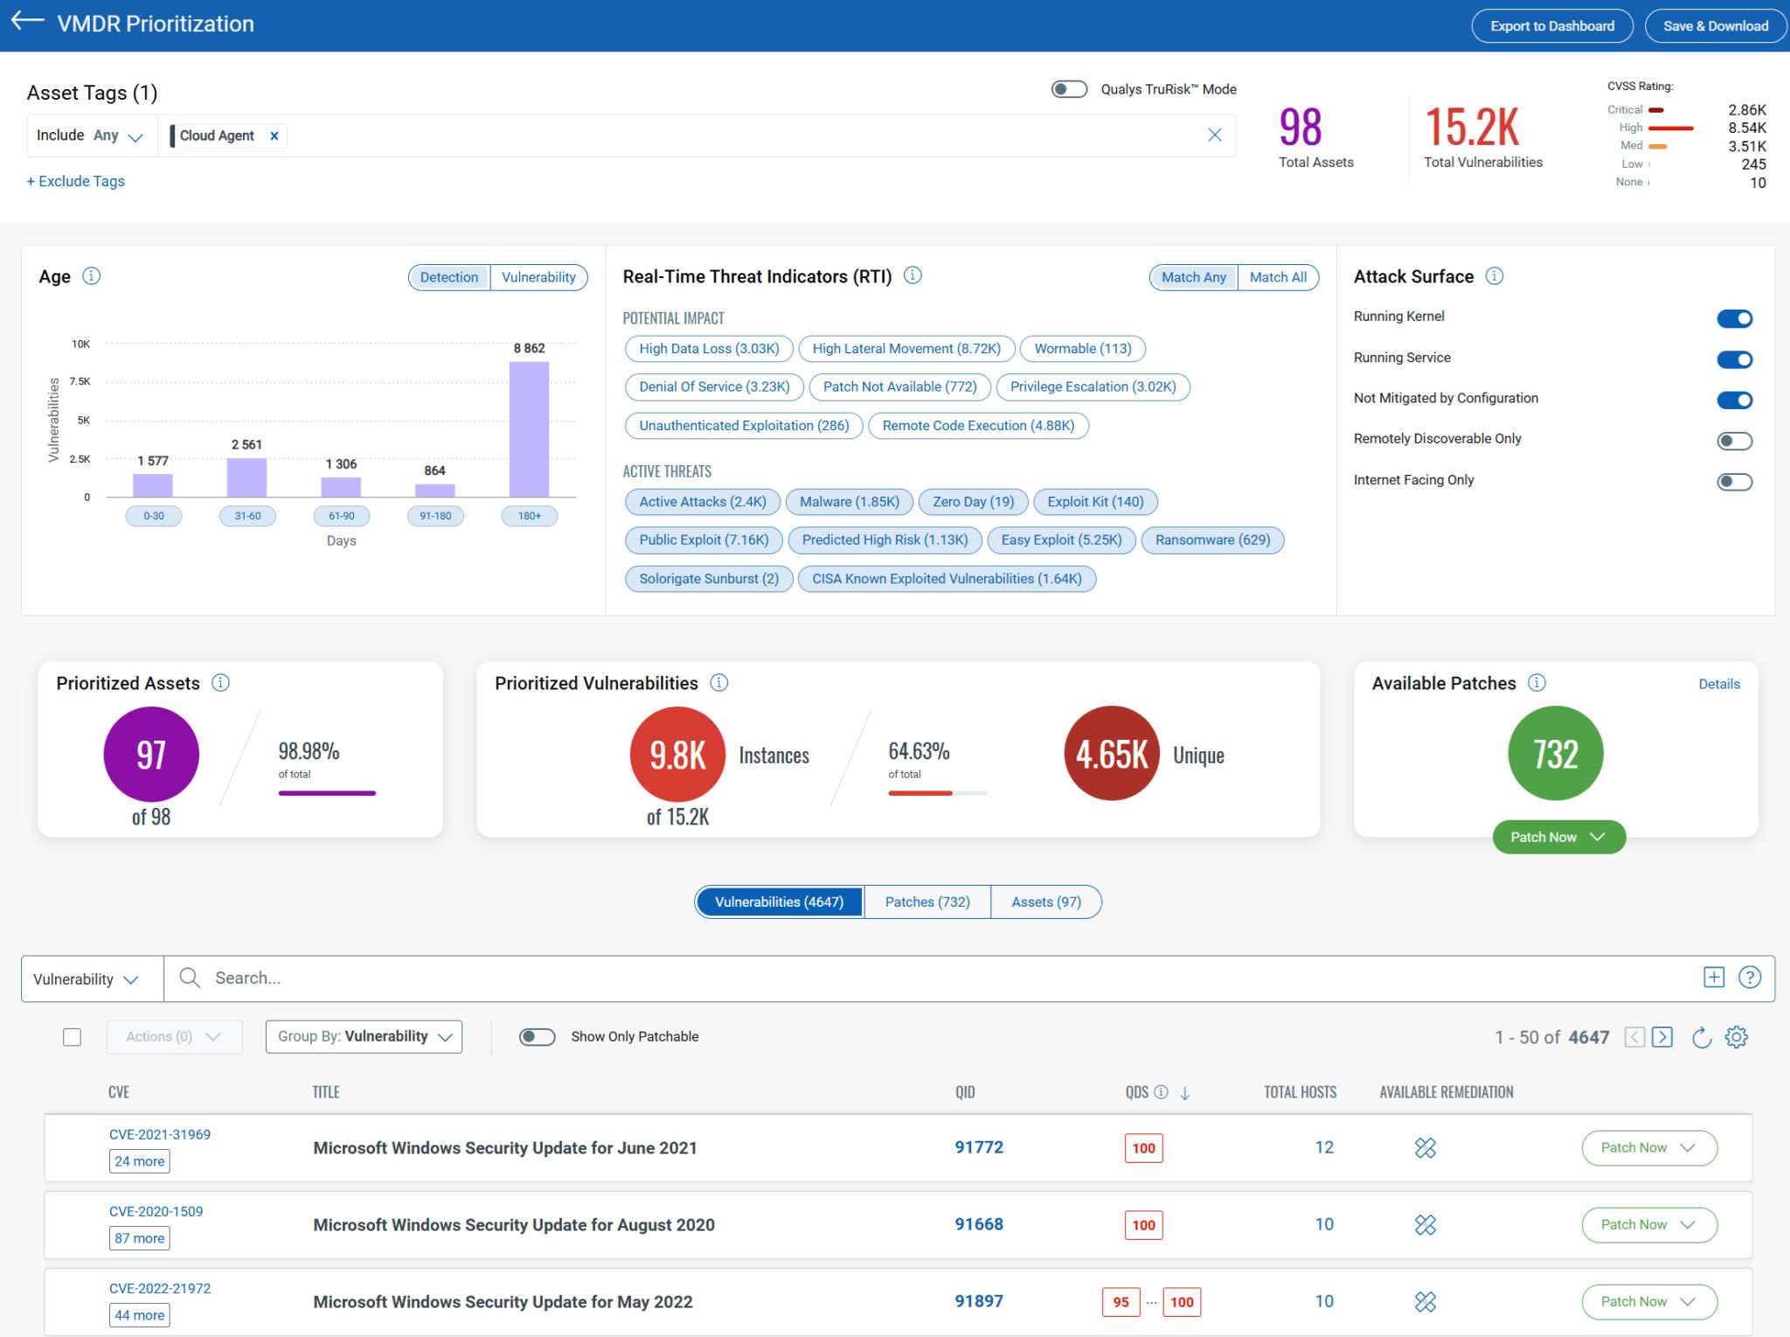Switch to the Patches (732) tab
The image size is (1790, 1337).
coord(926,902)
